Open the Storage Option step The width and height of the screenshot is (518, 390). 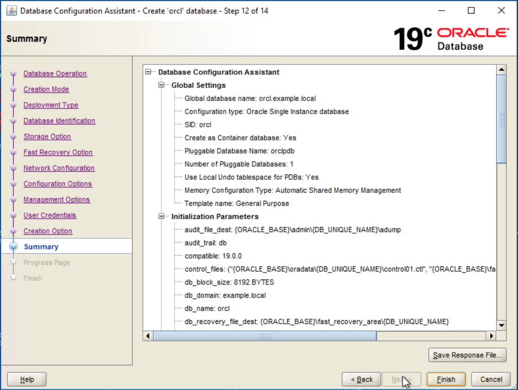point(47,136)
